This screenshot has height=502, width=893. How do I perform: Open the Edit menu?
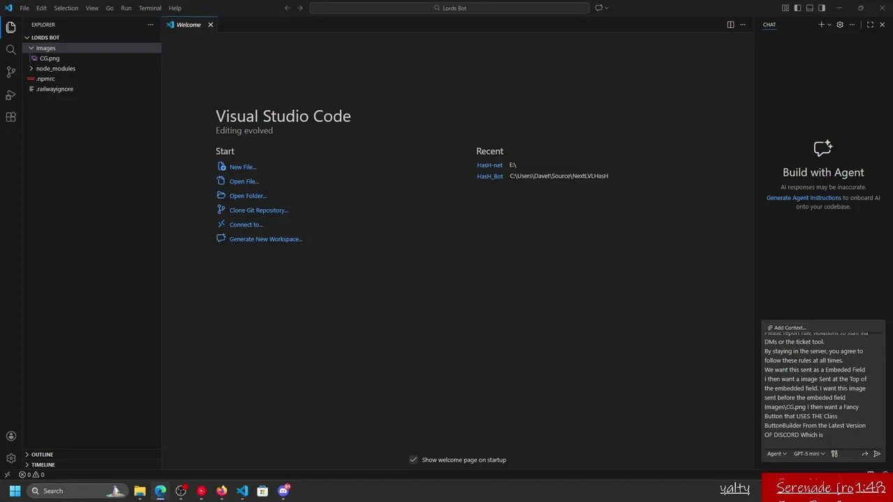[x=41, y=8]
